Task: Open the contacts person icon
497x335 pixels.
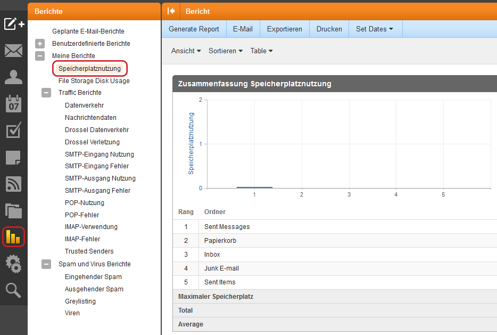Action: (x=13, y=77)
